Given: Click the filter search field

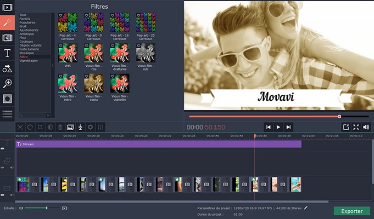Looking at the screenshot, I should click(x=35, y=116).
